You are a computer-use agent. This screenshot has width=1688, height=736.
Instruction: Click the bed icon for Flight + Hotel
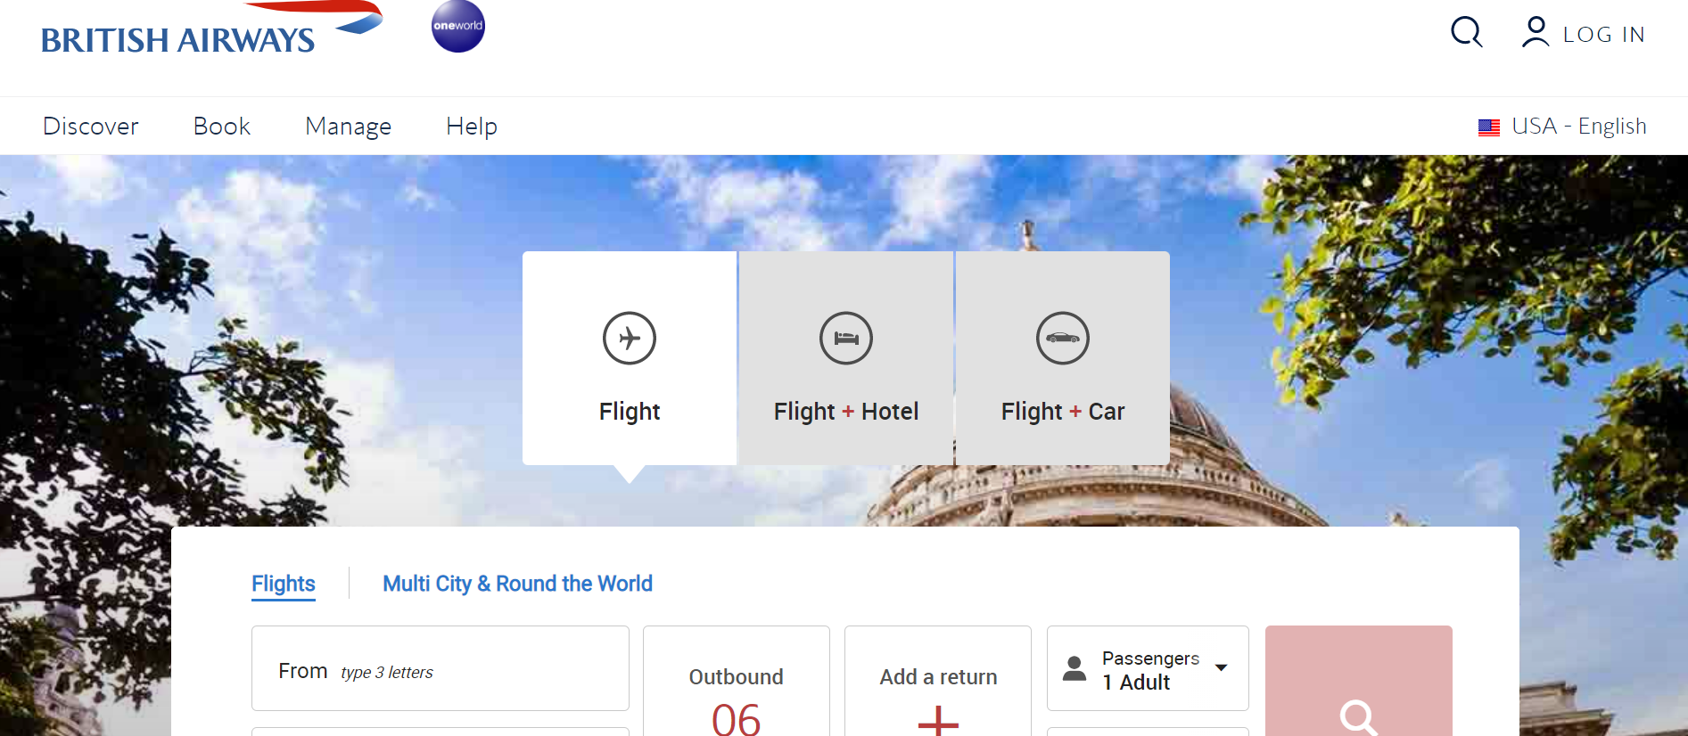coord(846,339)
